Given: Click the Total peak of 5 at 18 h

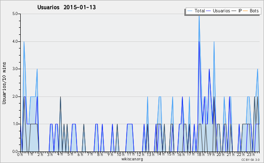Looking at the screenshot, I should (x=199, y=15).
